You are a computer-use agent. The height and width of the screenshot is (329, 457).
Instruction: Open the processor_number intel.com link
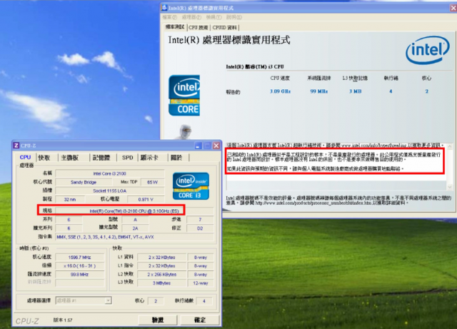(313, 203)
